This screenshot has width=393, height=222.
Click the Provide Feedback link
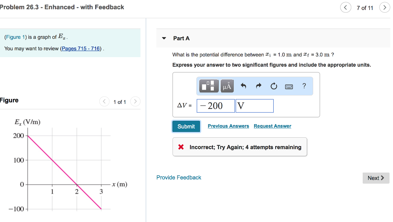tap(179, 178)
